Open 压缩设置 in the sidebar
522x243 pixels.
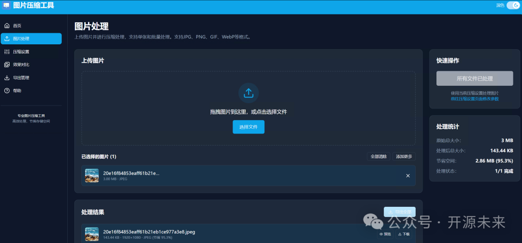point(31,52)
